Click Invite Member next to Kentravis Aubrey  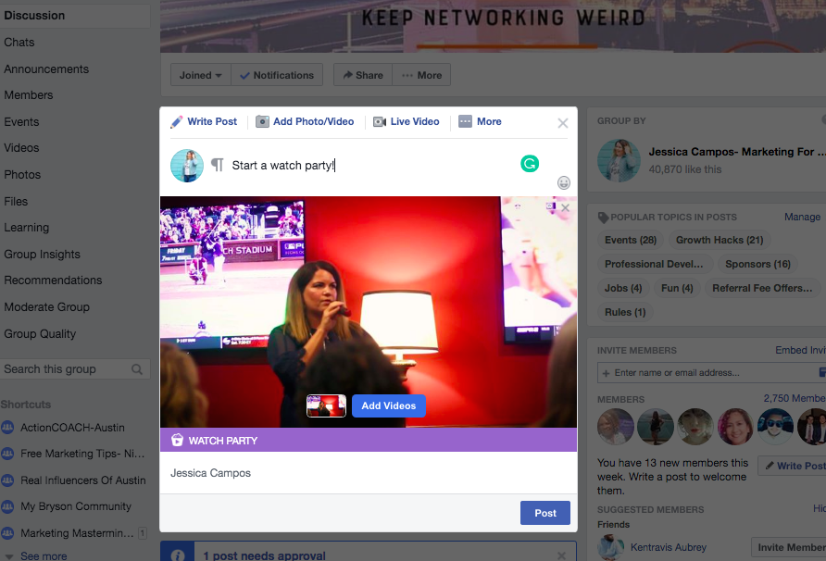[789, 547]
